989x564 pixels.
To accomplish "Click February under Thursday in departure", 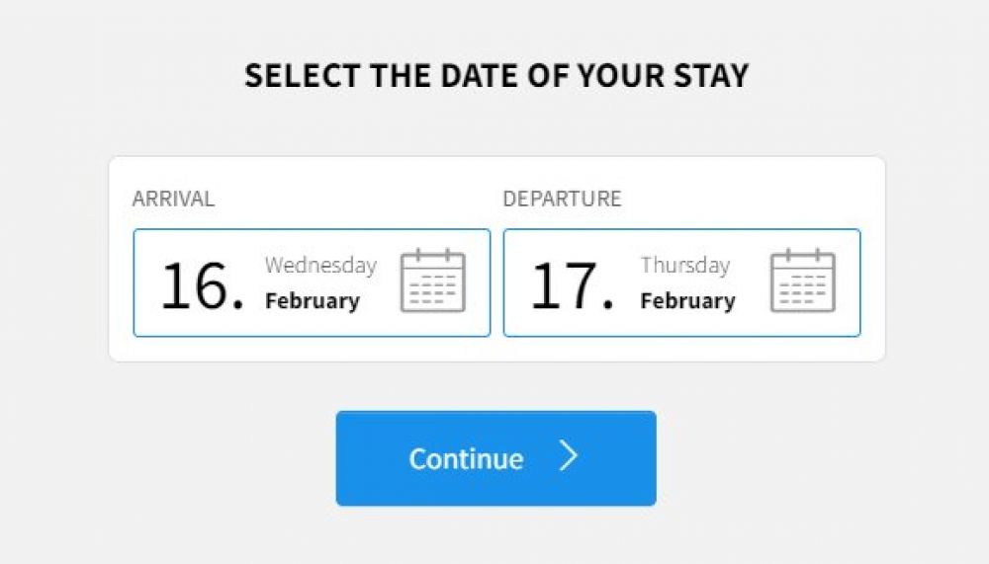I will coord(687,300).
